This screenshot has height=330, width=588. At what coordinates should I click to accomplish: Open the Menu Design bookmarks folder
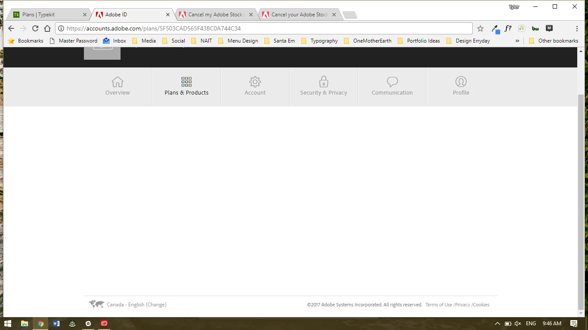[x=238, y=41]
